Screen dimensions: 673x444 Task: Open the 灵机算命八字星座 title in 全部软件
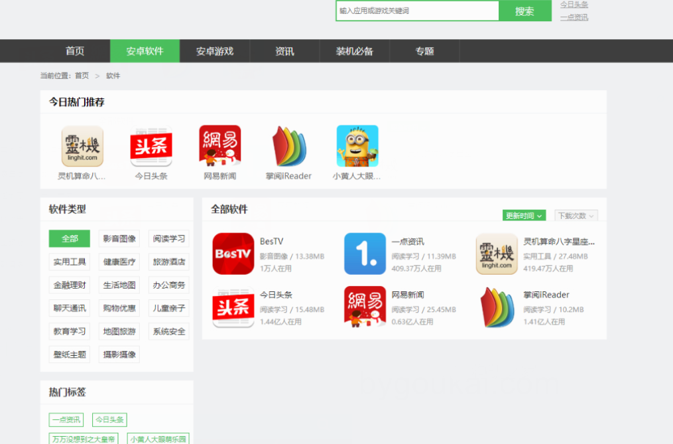pyautogui.click(x=559, y=242)
